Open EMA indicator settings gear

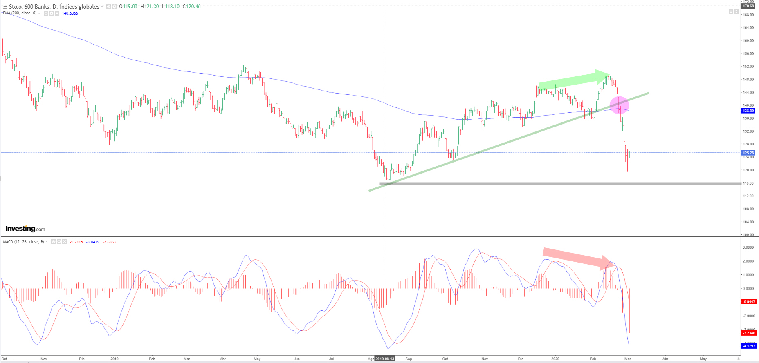click(52, 13)
